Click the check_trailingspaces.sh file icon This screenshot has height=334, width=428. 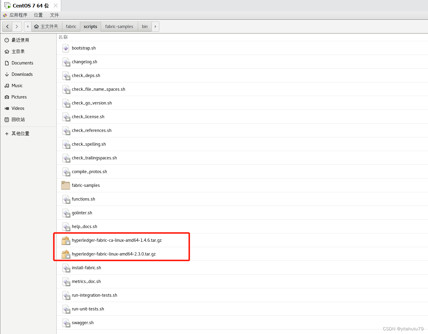point(66,158)
